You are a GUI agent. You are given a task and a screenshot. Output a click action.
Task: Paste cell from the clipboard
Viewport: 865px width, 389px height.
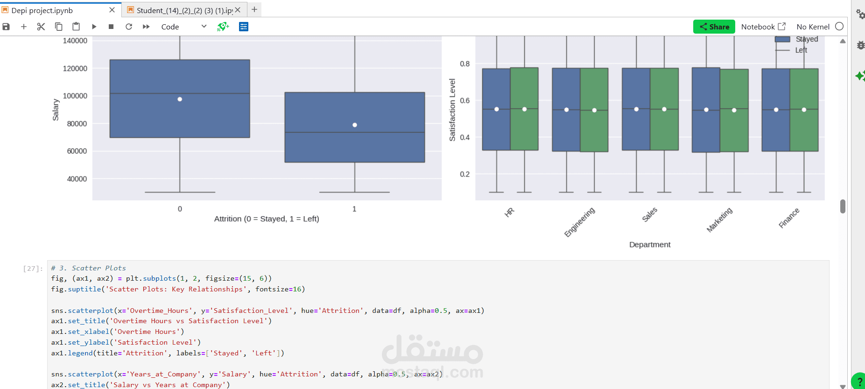click(76, 27)
